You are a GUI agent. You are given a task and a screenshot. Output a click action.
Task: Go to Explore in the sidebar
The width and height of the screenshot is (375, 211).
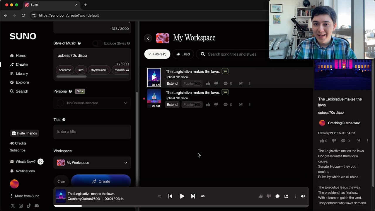point(19,82)
